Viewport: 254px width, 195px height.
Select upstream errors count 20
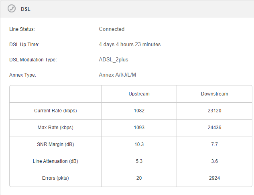click(139, 178)
